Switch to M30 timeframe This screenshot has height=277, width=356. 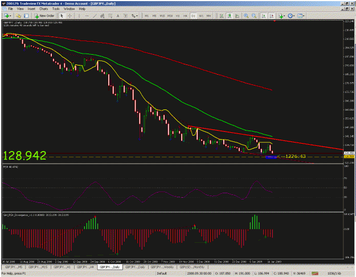(170, 16)
